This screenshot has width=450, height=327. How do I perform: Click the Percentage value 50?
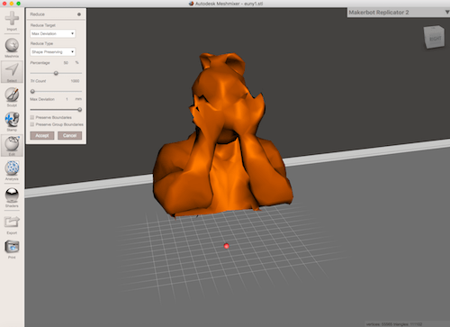point(66,63)
